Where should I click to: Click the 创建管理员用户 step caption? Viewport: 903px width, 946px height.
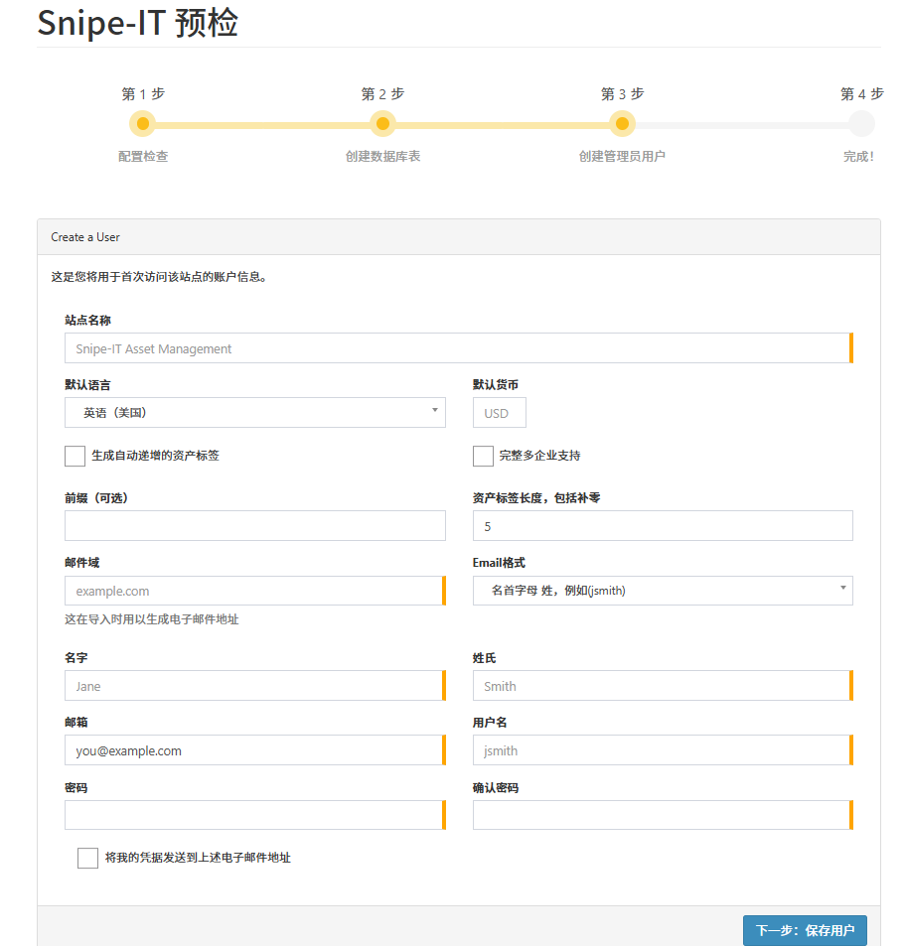pyautogui.click(x=622, y=156)
